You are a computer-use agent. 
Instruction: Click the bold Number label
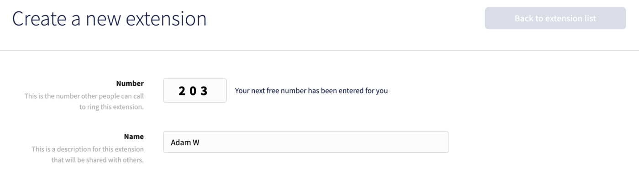point(130,83)
